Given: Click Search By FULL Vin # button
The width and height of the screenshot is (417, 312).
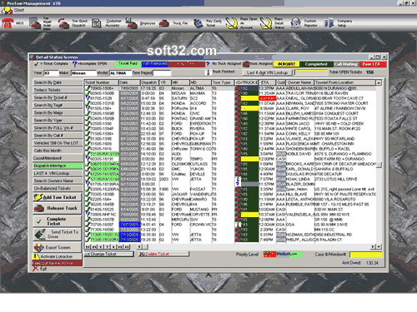Looking at the screenshot, I should pos(58,128).
